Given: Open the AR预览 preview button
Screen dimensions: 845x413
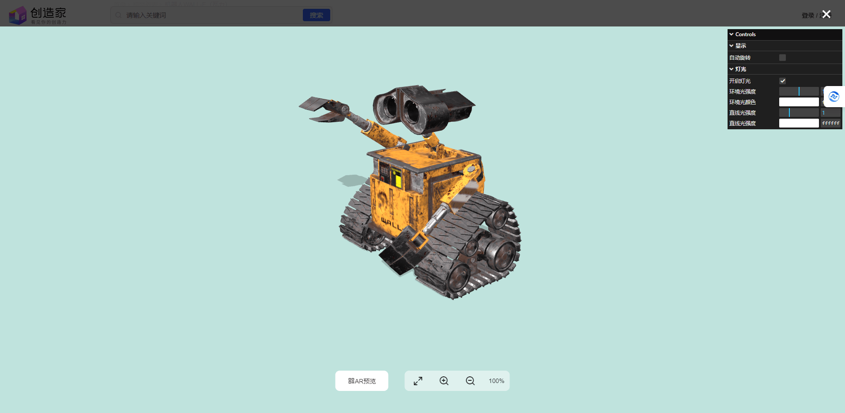Looking at the screenshot, I should pyautogui.click(x=362, y=381).
